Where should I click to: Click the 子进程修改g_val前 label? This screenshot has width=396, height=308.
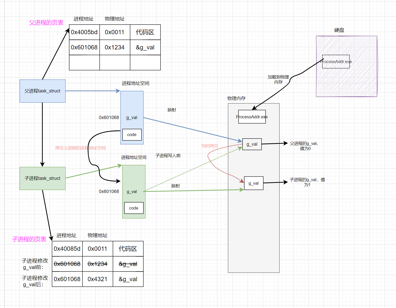click(35, 264)
